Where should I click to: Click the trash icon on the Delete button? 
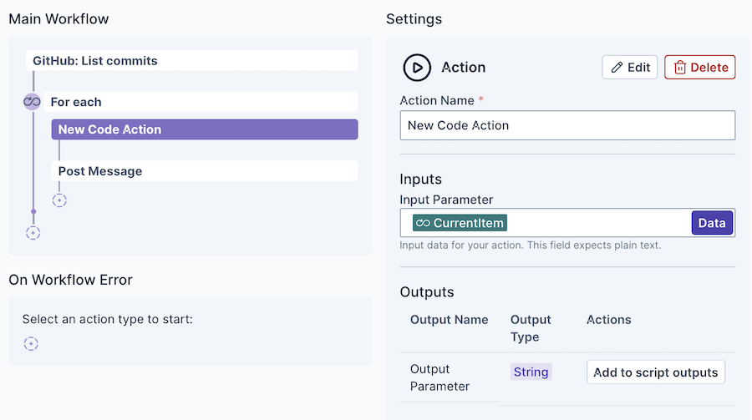point(680,68)
